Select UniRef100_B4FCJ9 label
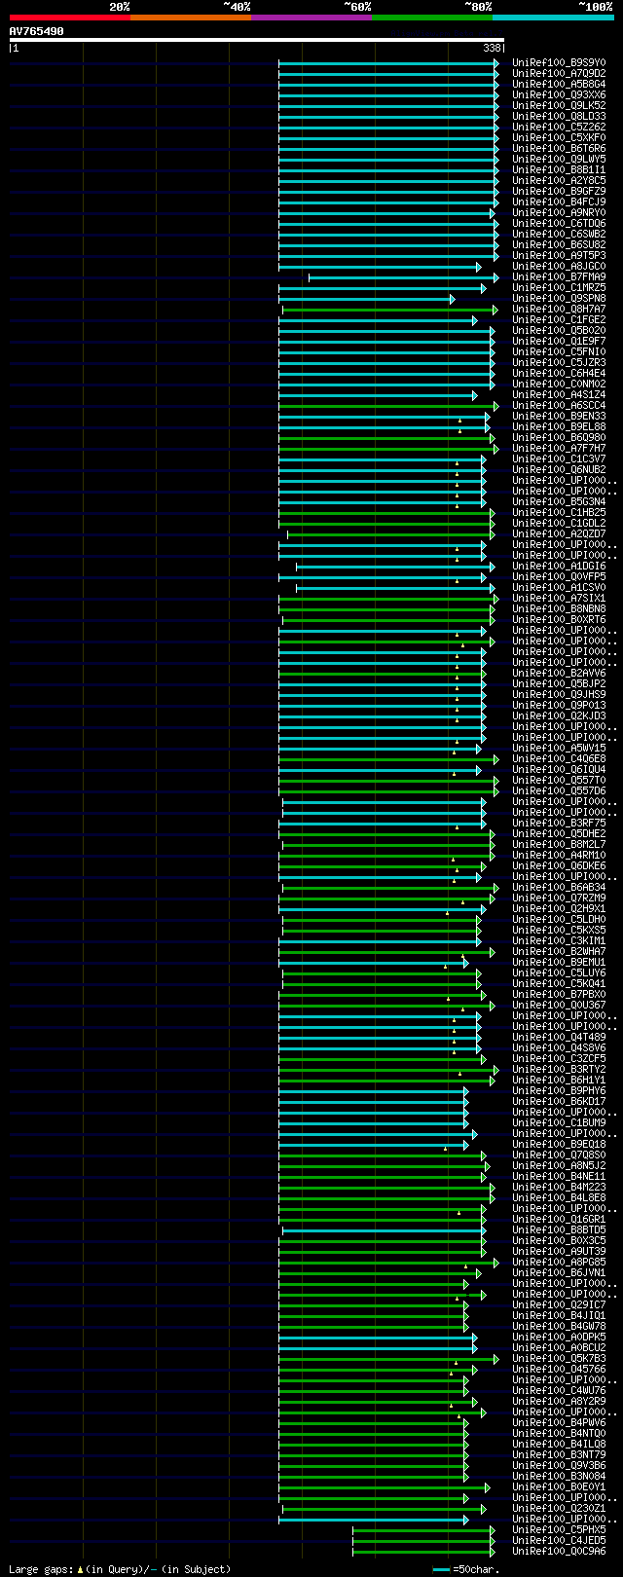 click(x=559, y=202)
